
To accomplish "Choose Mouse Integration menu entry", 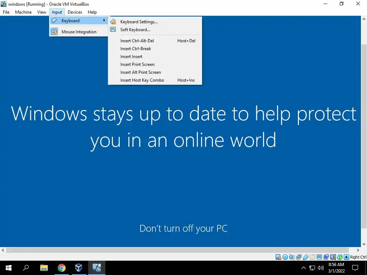I will pyautogui.click(x=78, y=32).
